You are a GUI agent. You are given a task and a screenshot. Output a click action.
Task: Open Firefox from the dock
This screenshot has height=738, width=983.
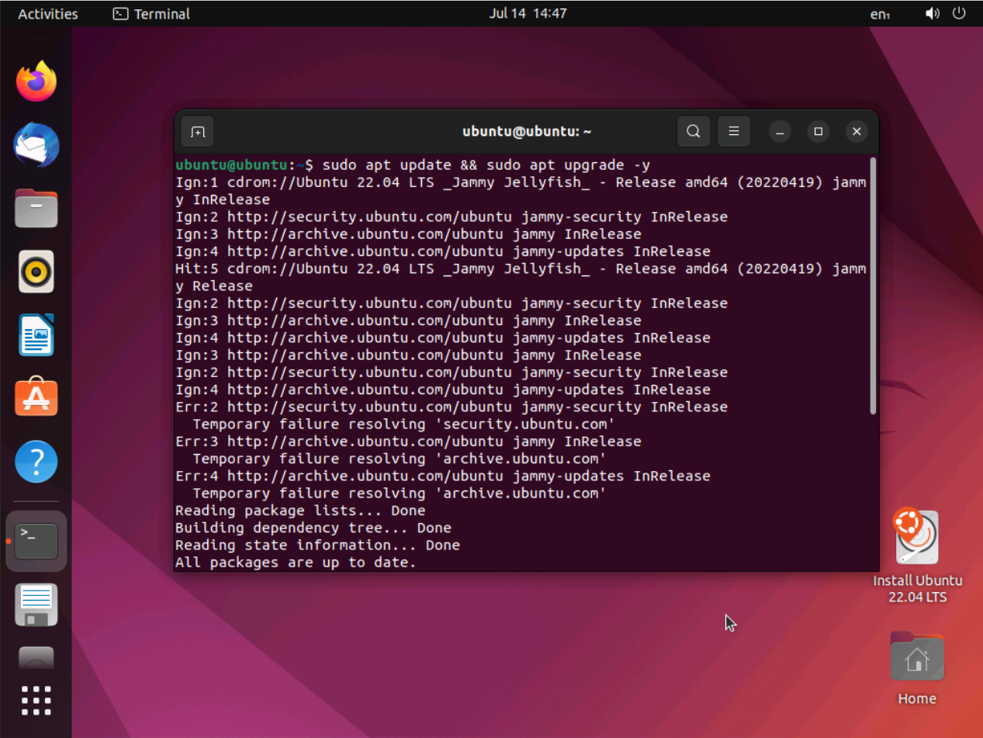36,81
